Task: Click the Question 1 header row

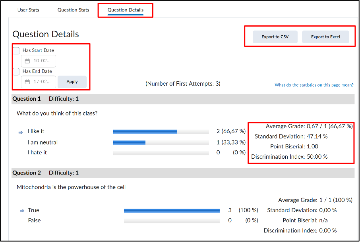Action: click(x=183, y=99)
